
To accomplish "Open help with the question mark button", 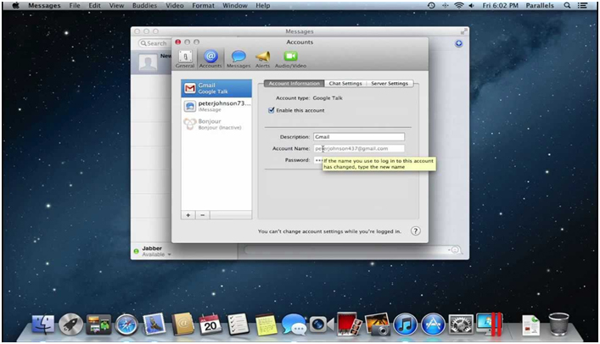I will (416, 230).
